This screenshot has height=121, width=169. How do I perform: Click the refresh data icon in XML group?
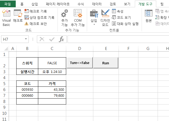157,23
